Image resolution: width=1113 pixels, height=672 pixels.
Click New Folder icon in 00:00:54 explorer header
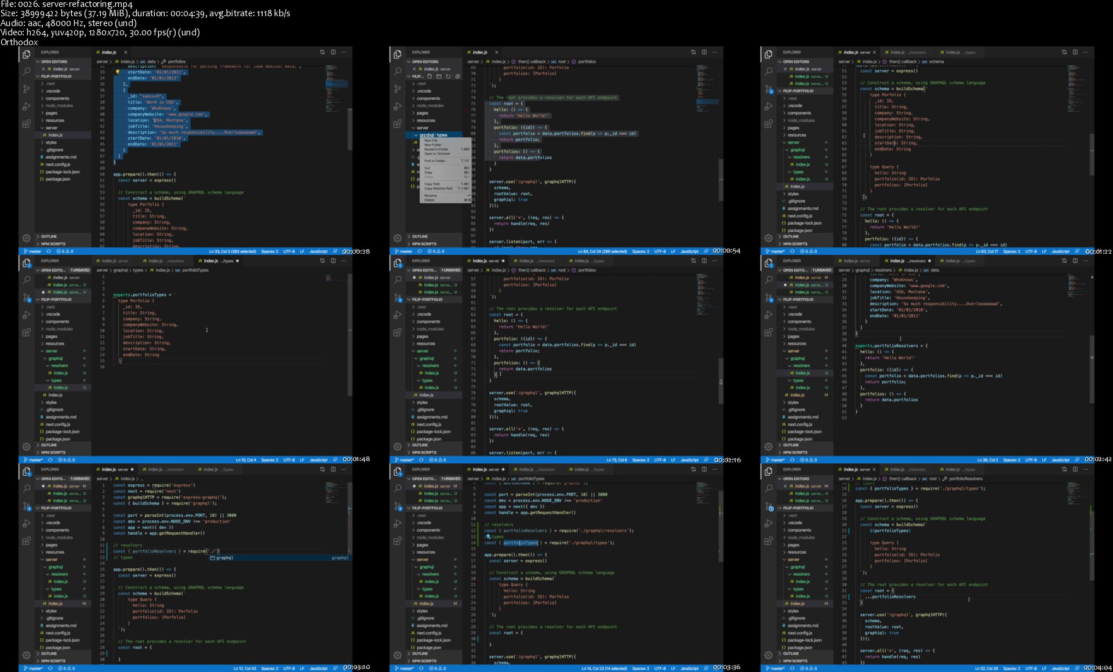pos(439,76)
